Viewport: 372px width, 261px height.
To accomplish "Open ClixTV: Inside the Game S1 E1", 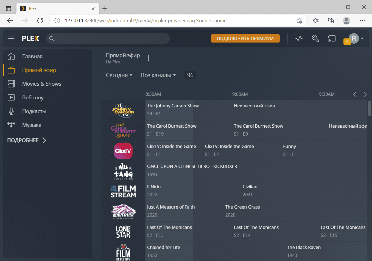I will click(174, 151).
